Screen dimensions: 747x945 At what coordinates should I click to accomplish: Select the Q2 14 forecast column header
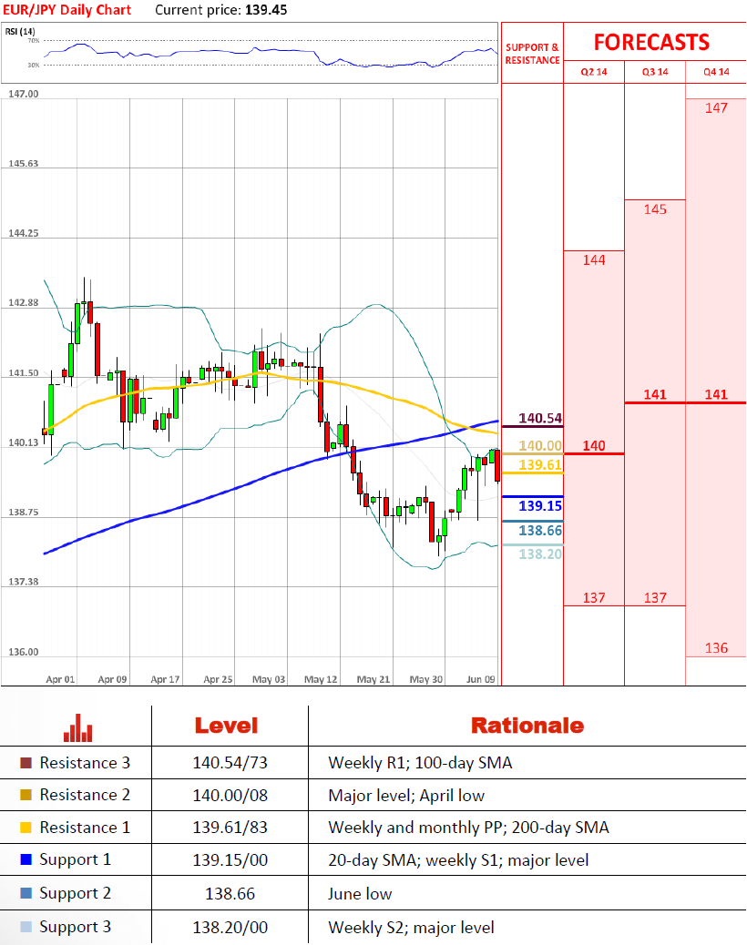click(594, 72)
